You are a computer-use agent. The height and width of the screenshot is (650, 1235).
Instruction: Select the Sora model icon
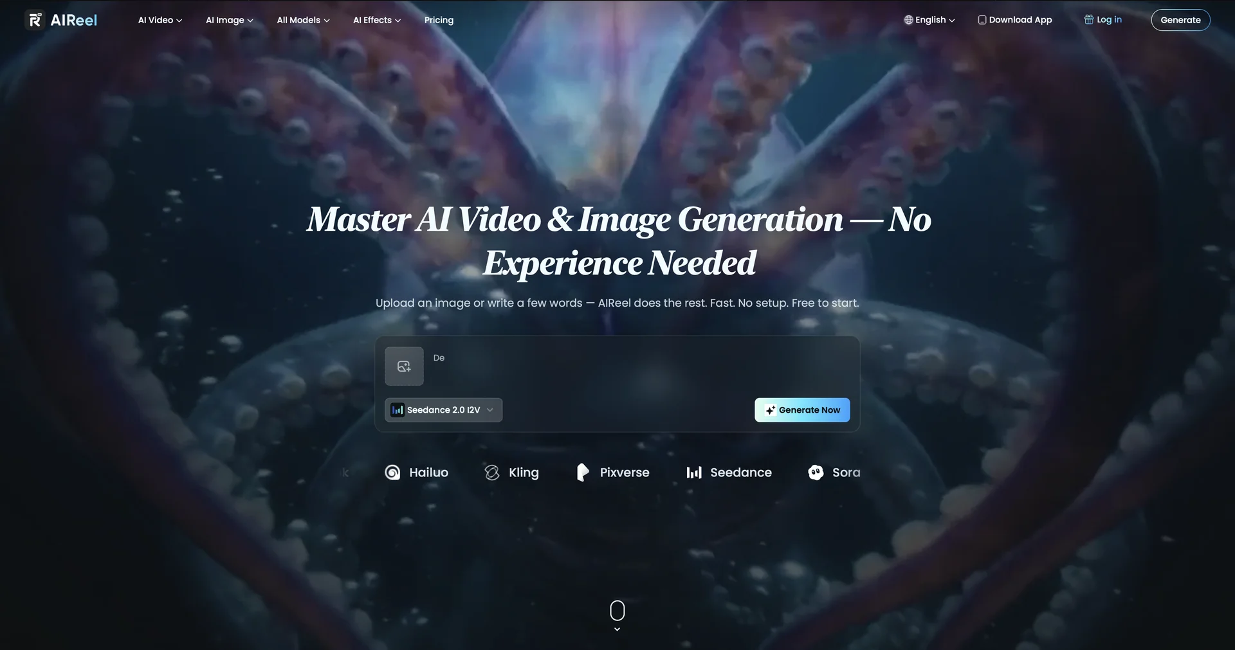pyautogui.click(x=816, y=472)
